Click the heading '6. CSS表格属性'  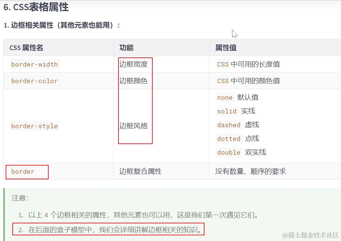pos(36,7)
